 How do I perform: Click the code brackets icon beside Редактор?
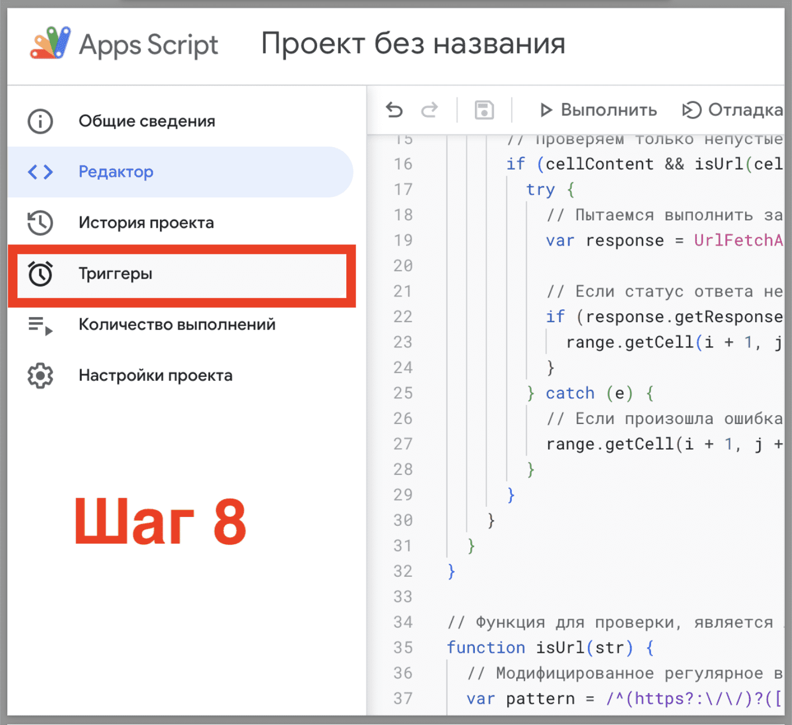point(40,172)
